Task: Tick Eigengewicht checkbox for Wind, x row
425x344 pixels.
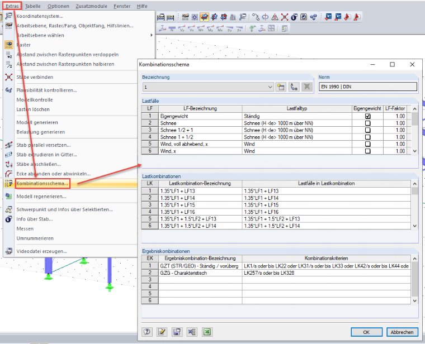Action: [367, 151]
